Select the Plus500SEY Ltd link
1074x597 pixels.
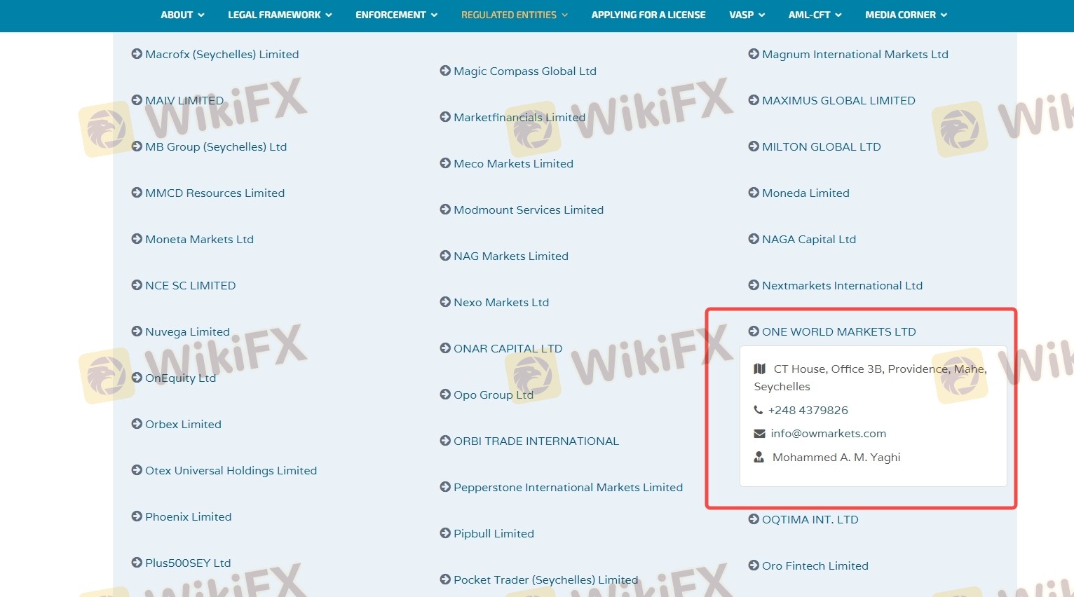point(188,563)
